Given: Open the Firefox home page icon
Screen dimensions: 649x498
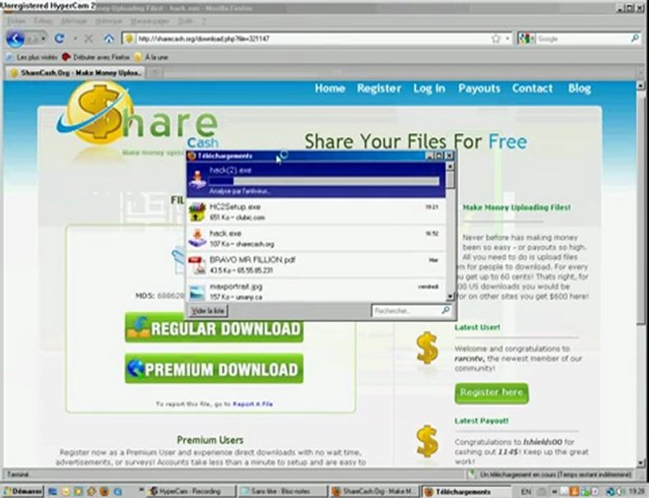Looking at the screenshot, I should pyautogui.click(x=109, y=39).
